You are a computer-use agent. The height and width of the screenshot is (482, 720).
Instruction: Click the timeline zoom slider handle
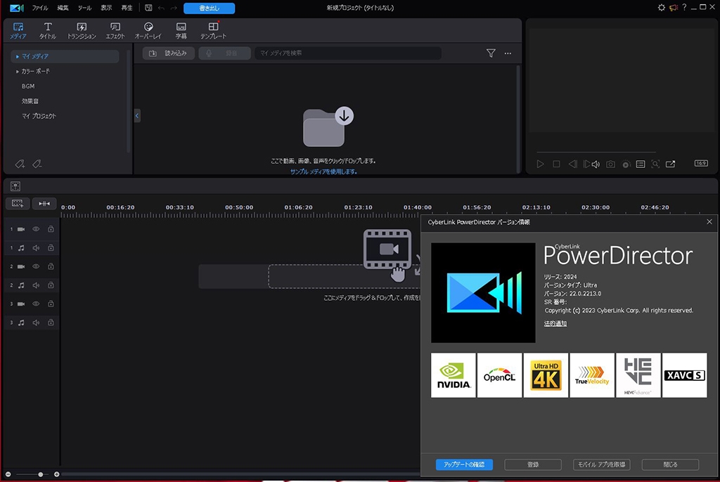41,475
